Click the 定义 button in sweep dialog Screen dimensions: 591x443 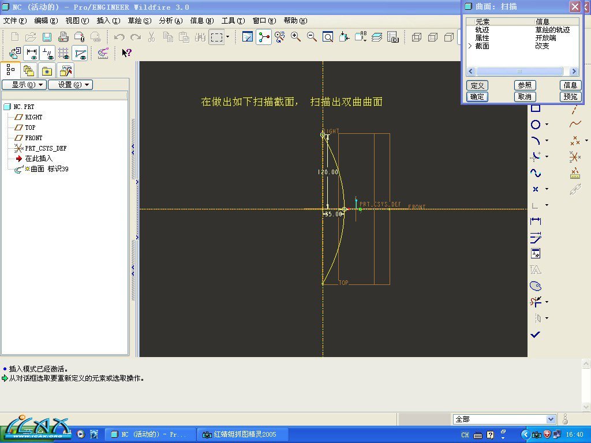477,85
